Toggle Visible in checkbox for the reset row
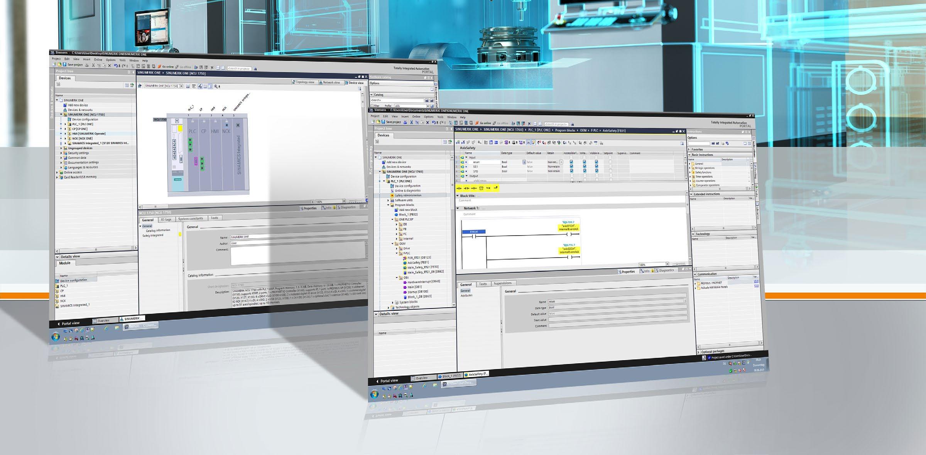Image resolution: width=926 pixels, height=455 pixels. pos(596,162)
